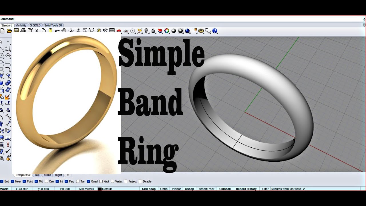366x206 pixels.
Task: Switch to the Perspective viewport tab
Action: tap(23, 175)
